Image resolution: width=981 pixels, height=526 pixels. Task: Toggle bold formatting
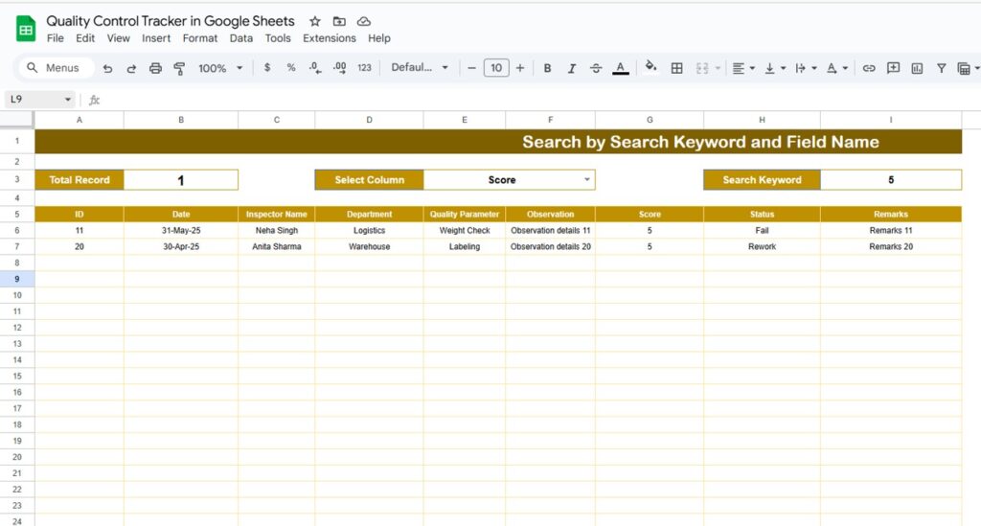[547, 68]
